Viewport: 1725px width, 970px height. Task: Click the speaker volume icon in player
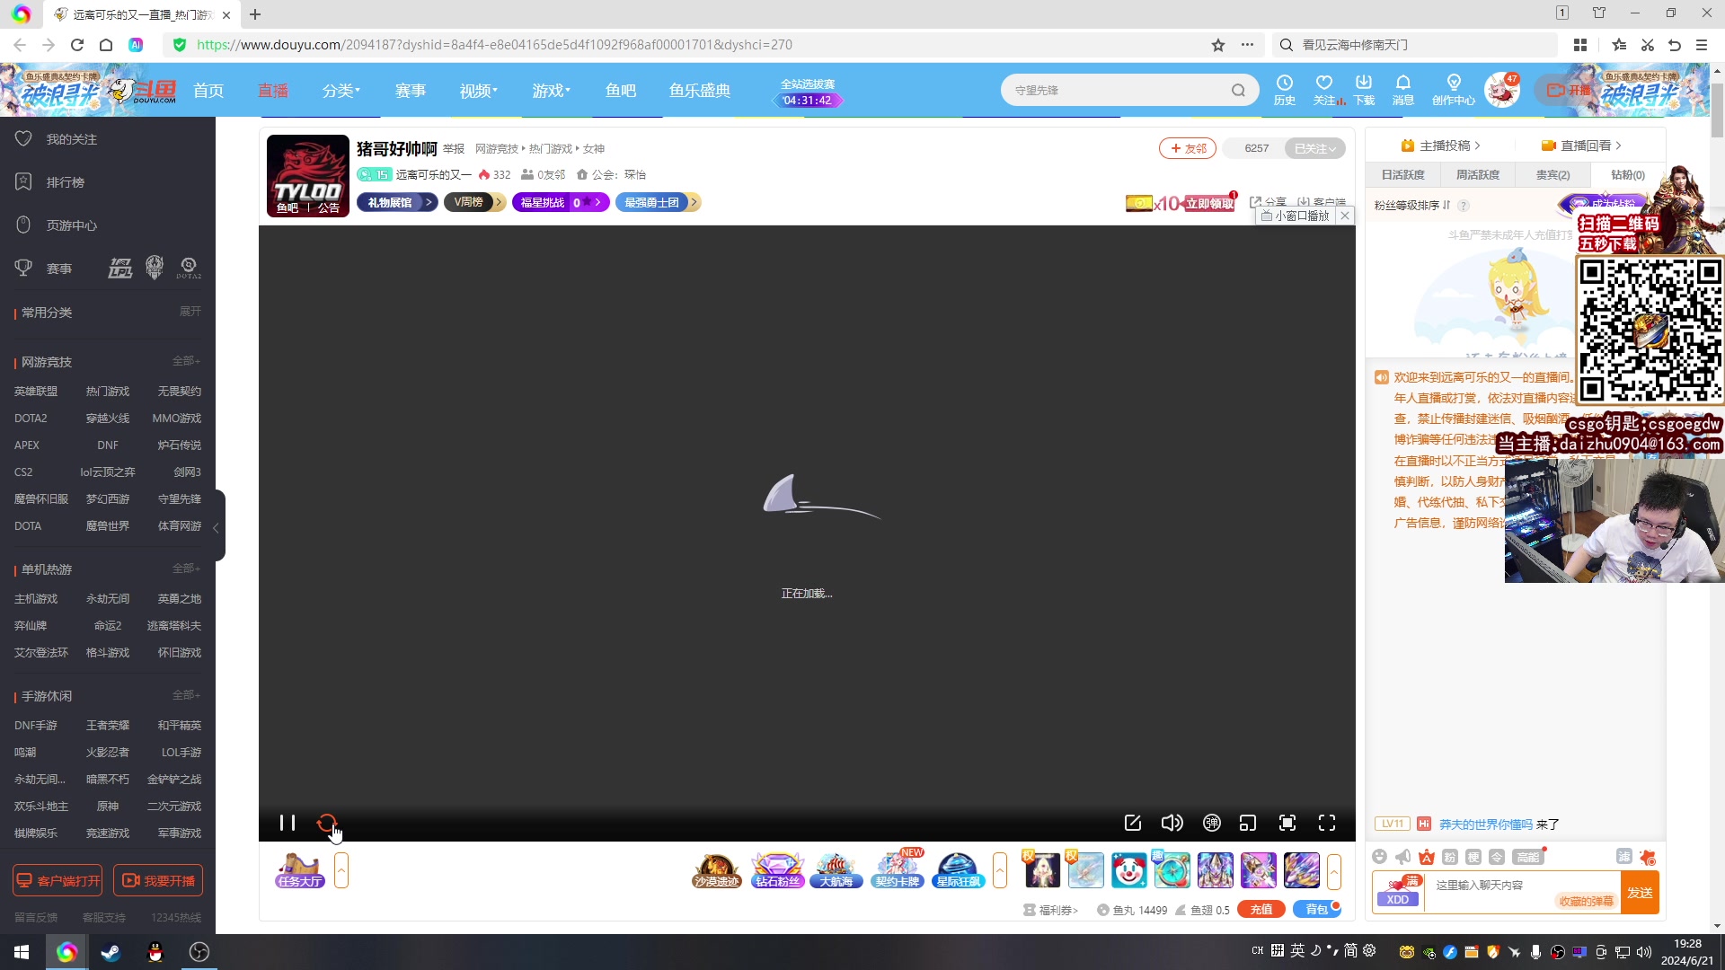pyautogui.click(x=1172, y=823)
